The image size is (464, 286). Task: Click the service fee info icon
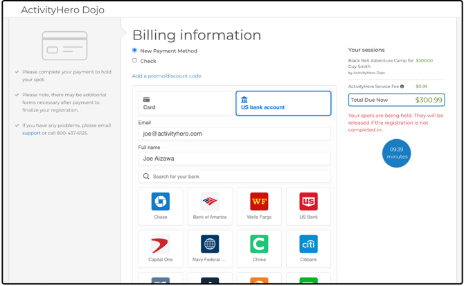point(402,87)
